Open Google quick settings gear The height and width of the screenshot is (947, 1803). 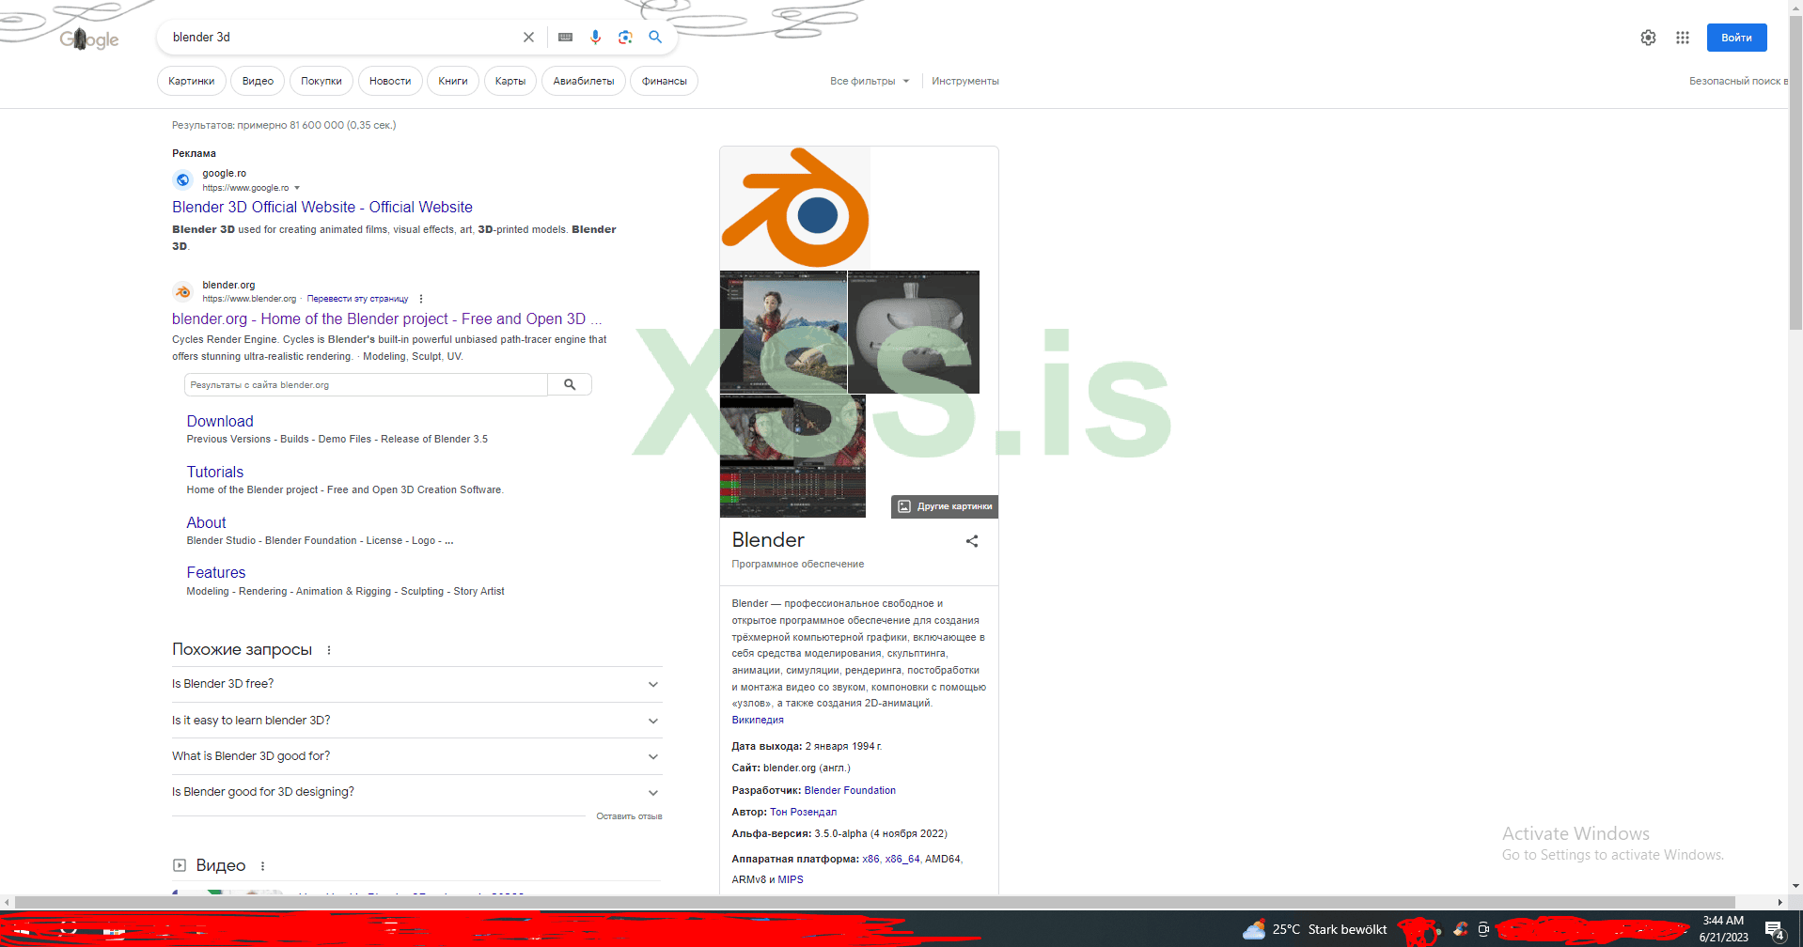point(1648,38)
